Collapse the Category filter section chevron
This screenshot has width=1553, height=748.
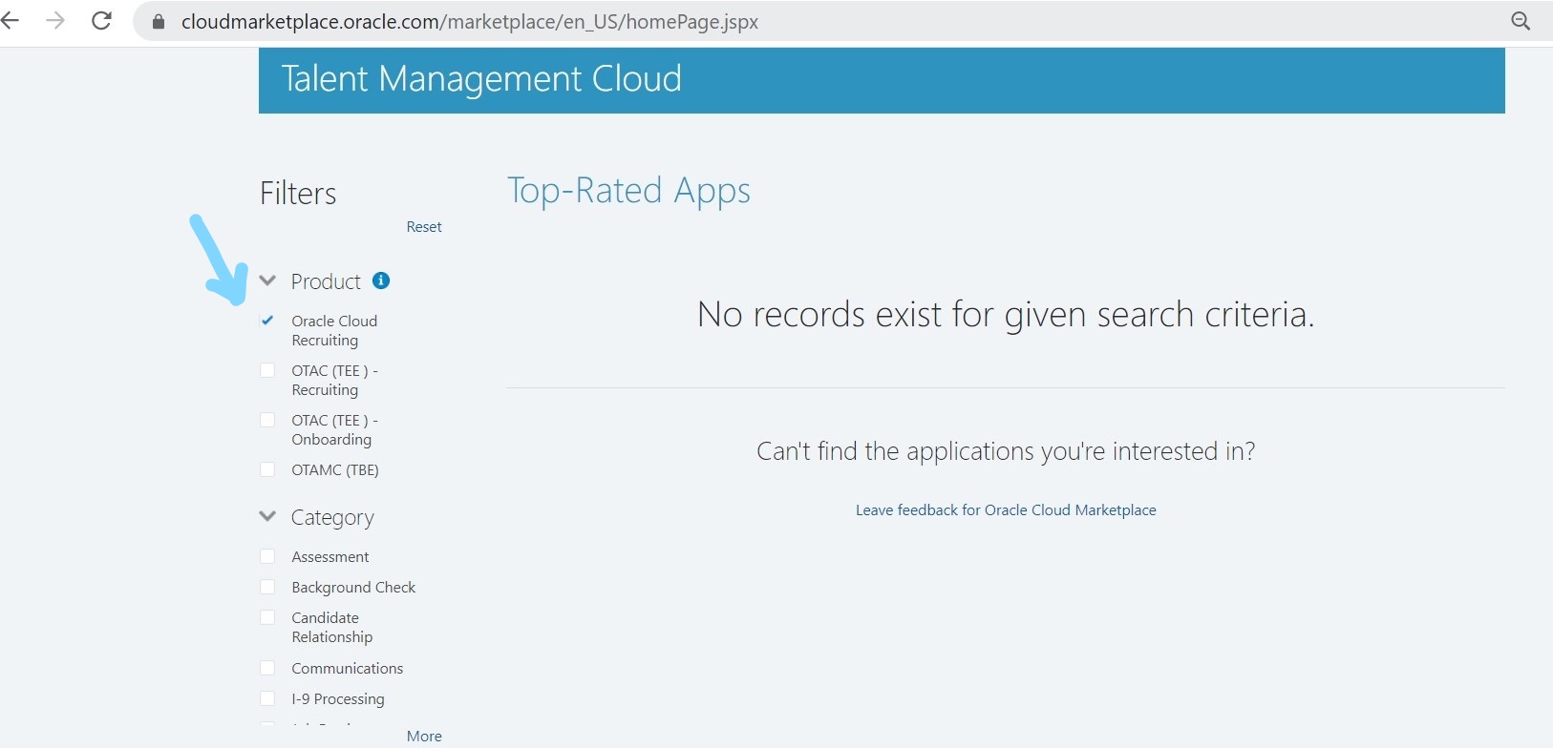(267, 516)
